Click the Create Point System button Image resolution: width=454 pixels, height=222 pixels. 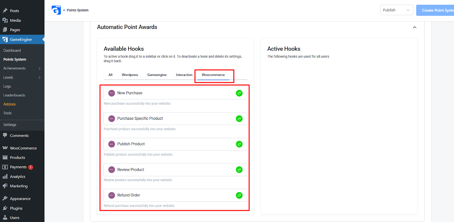435,10
